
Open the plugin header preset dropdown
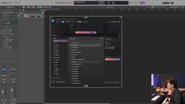(66, 19)
